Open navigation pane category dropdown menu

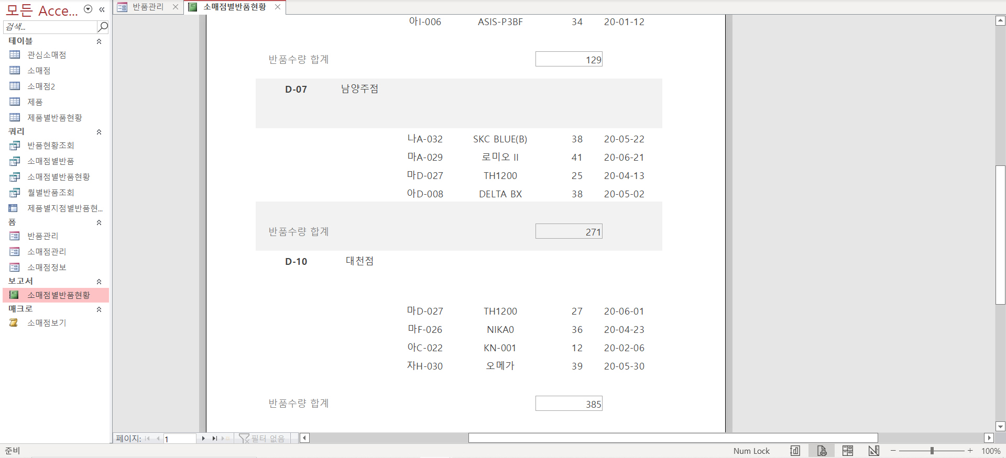(88, 9)
